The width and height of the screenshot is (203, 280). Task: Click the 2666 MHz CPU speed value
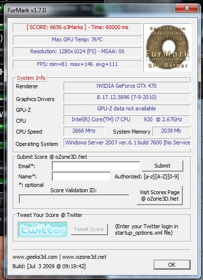click(84, 131)
